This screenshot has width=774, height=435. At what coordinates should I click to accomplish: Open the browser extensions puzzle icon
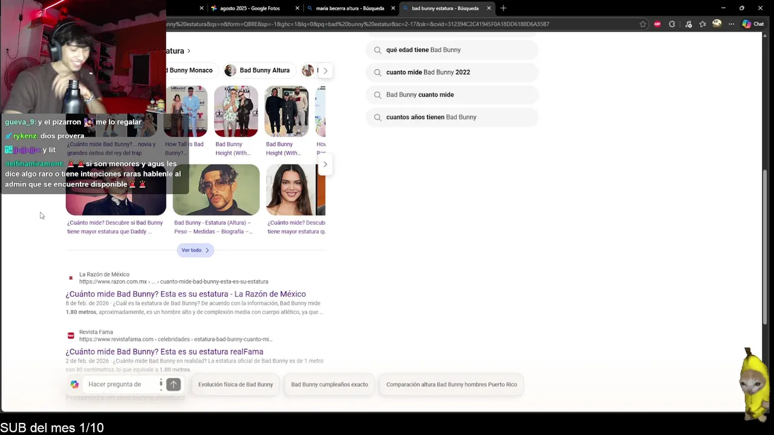(x=672, y=24)
